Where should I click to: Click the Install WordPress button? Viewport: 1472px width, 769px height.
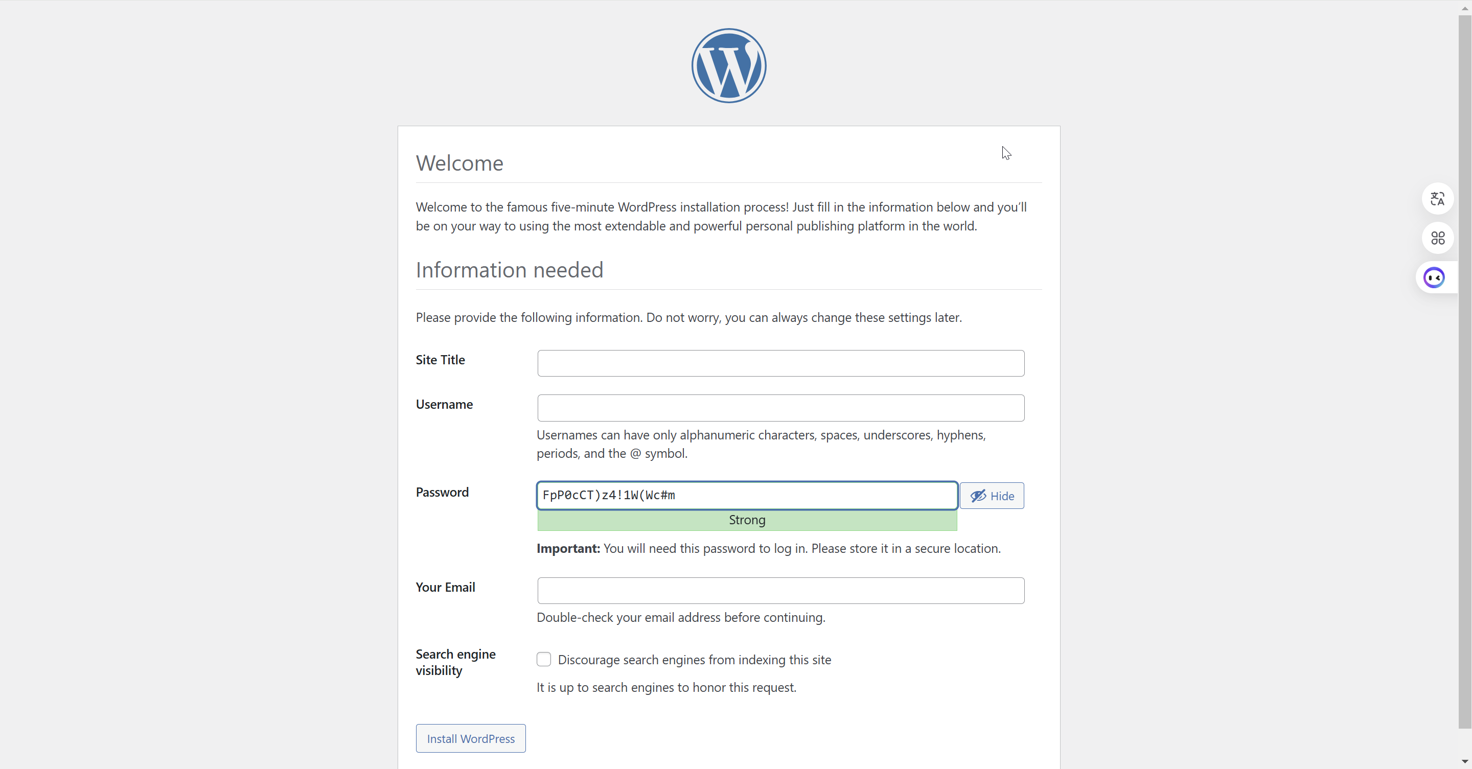click(470, 738)
